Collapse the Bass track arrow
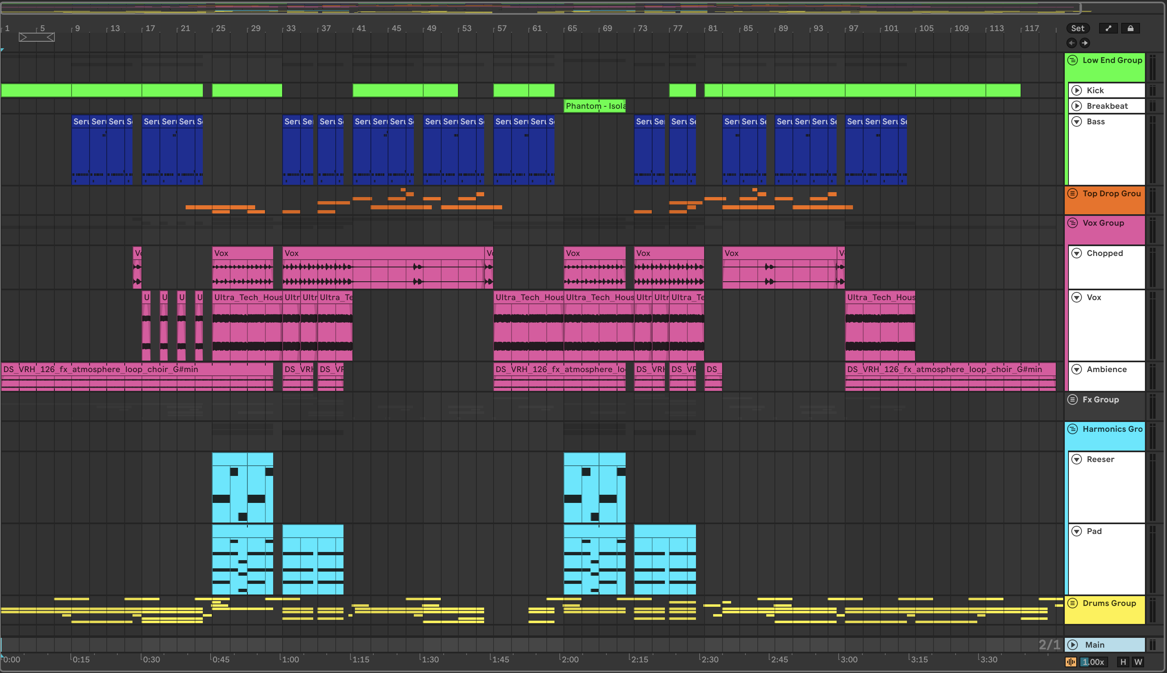The width and height of the screenshot is (1167, 673). pos(1077,121)
